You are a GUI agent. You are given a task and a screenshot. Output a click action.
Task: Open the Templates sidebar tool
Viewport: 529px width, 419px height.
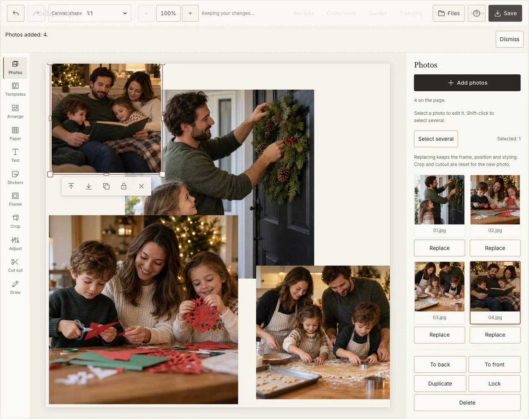[x=15, y=90]
